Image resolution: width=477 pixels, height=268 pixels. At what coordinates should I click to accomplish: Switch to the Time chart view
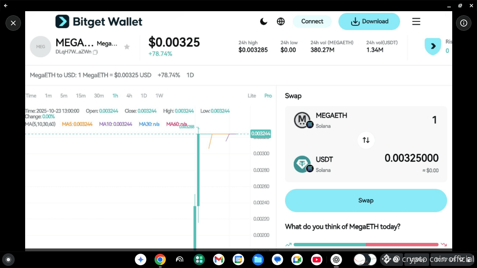coord(31,96)
